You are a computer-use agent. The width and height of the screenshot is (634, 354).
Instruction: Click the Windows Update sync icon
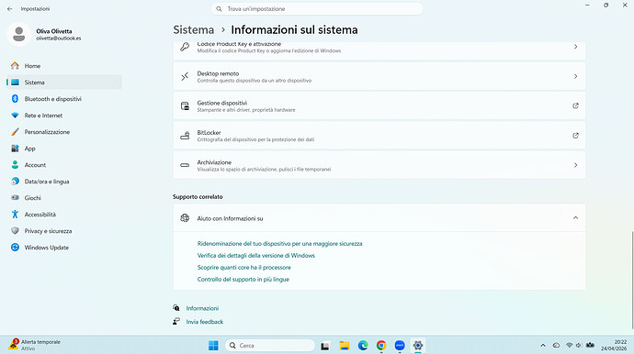15,248
